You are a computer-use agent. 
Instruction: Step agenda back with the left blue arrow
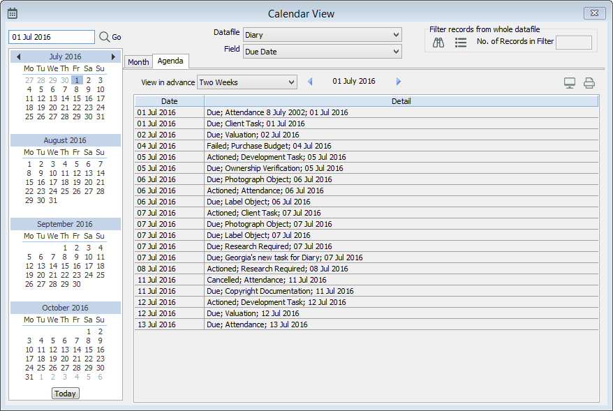(x=310, y=82)
